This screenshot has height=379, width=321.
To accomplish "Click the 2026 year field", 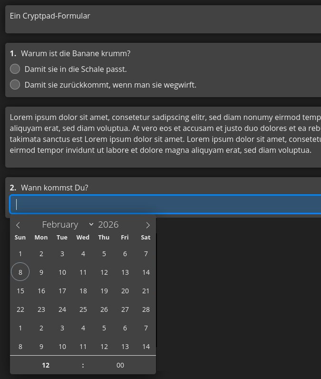I will 108,225.
